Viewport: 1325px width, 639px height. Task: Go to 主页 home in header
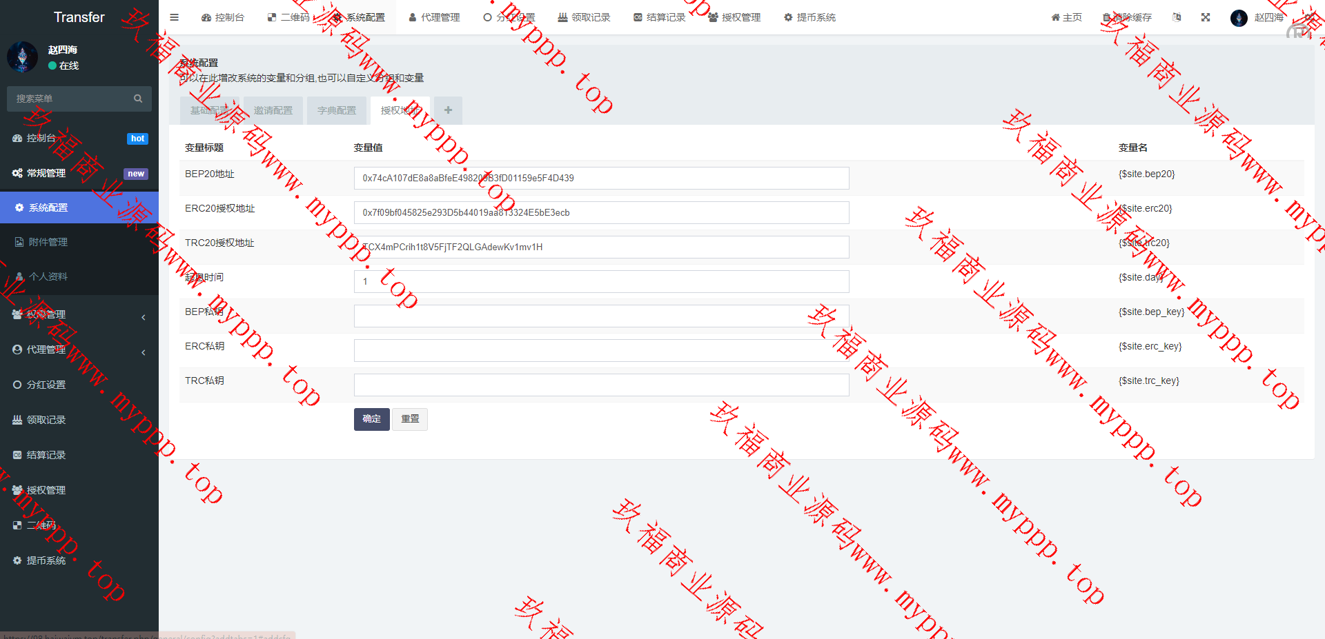point(1066,17)
